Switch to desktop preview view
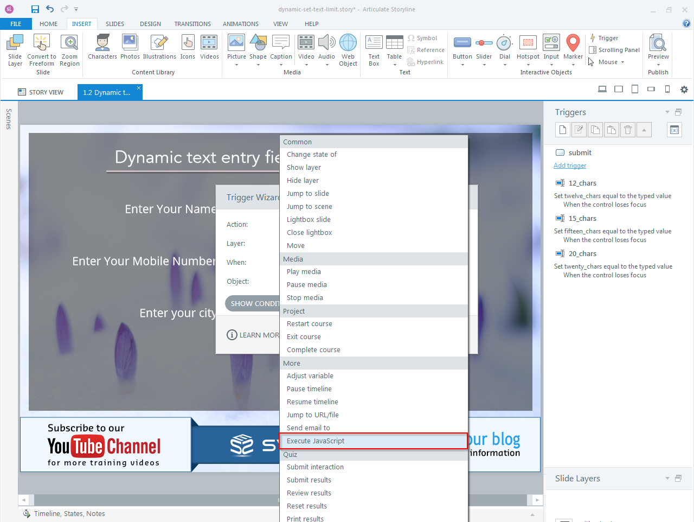Screen dimensions: 694x522 point(602,89)
